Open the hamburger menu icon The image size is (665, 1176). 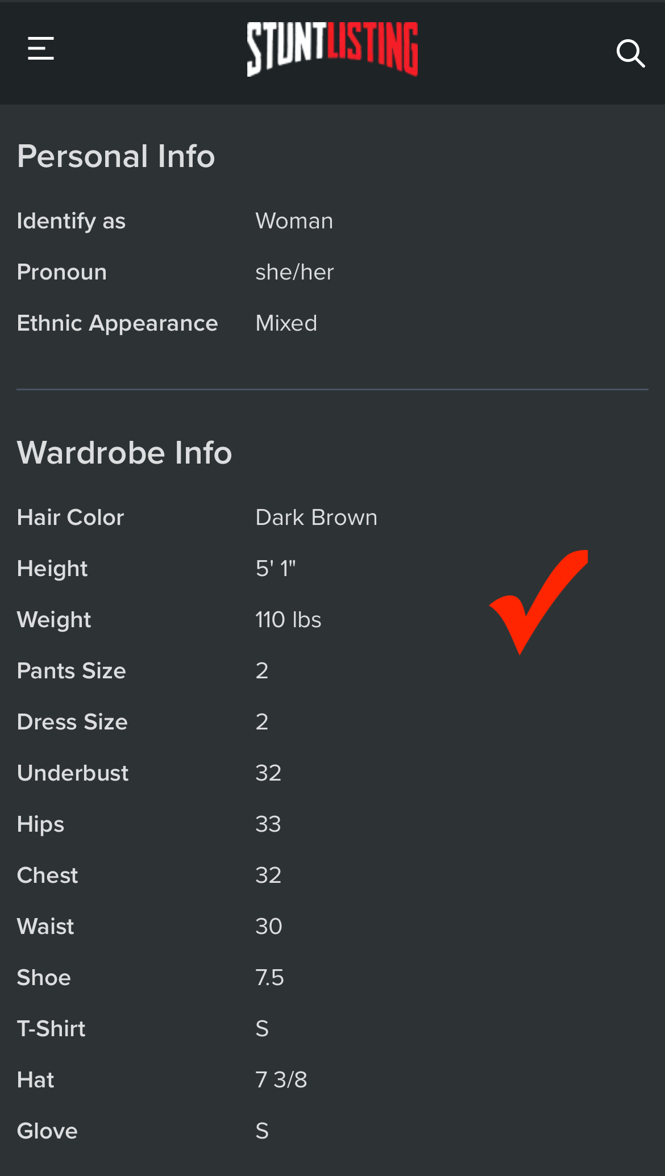tap(41, 48)
